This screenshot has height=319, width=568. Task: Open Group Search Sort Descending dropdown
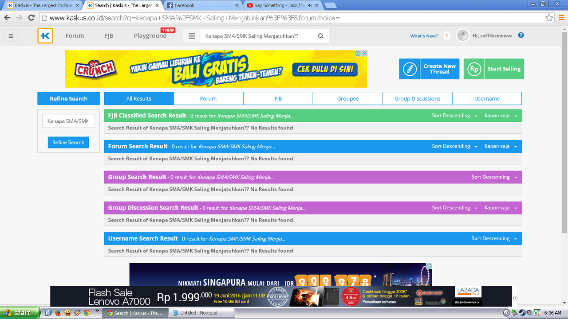494,177
